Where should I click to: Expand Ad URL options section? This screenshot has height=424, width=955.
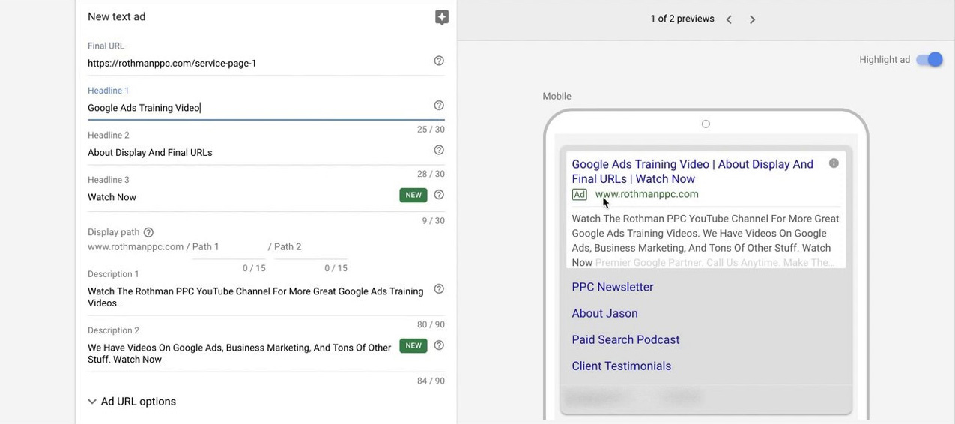click(132, 402)
